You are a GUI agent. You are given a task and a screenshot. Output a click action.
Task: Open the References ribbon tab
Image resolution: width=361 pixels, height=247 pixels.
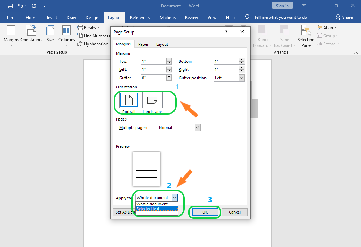point(140,17)
